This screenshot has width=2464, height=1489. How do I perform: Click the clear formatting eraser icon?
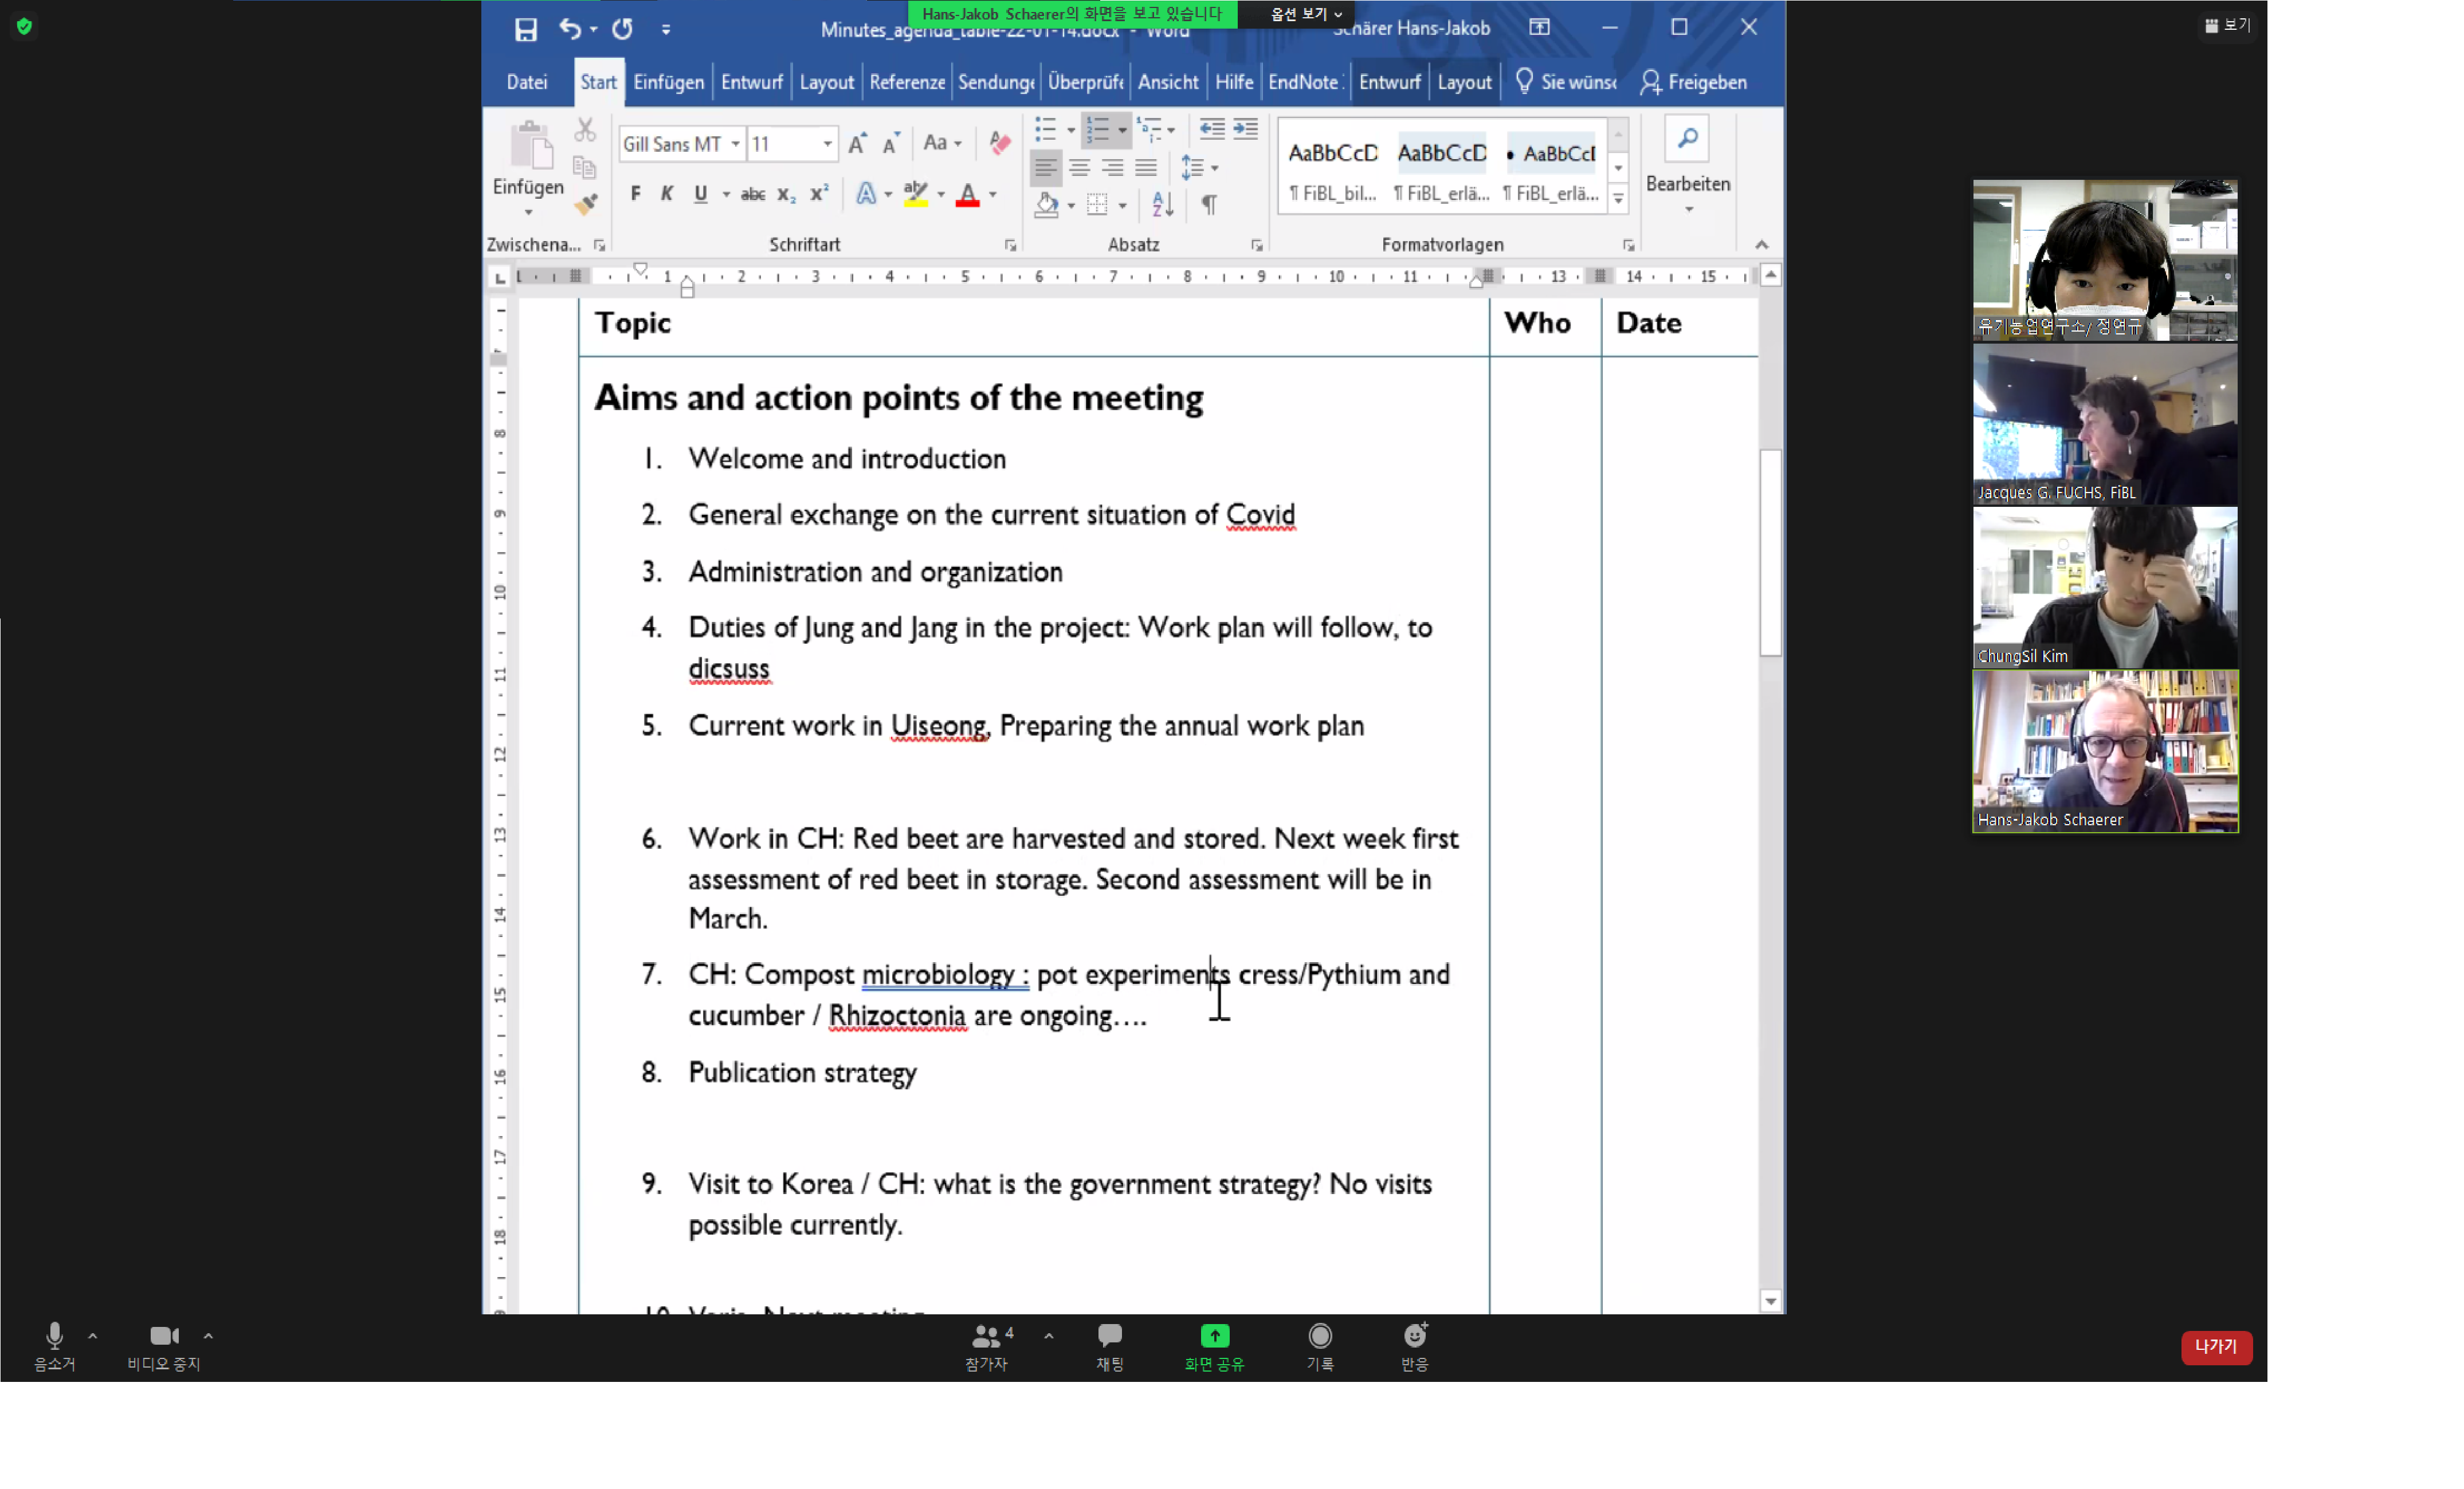1000,143
